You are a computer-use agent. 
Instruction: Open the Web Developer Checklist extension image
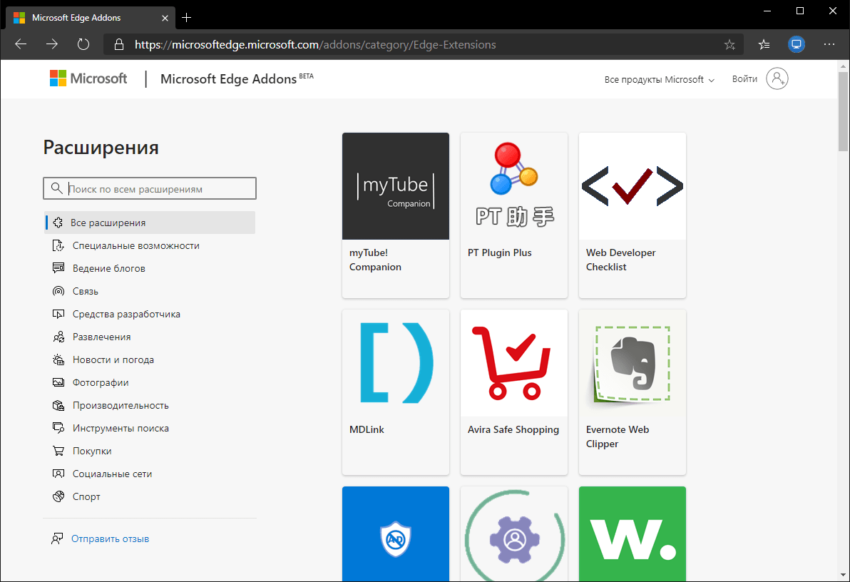point(632,186)
